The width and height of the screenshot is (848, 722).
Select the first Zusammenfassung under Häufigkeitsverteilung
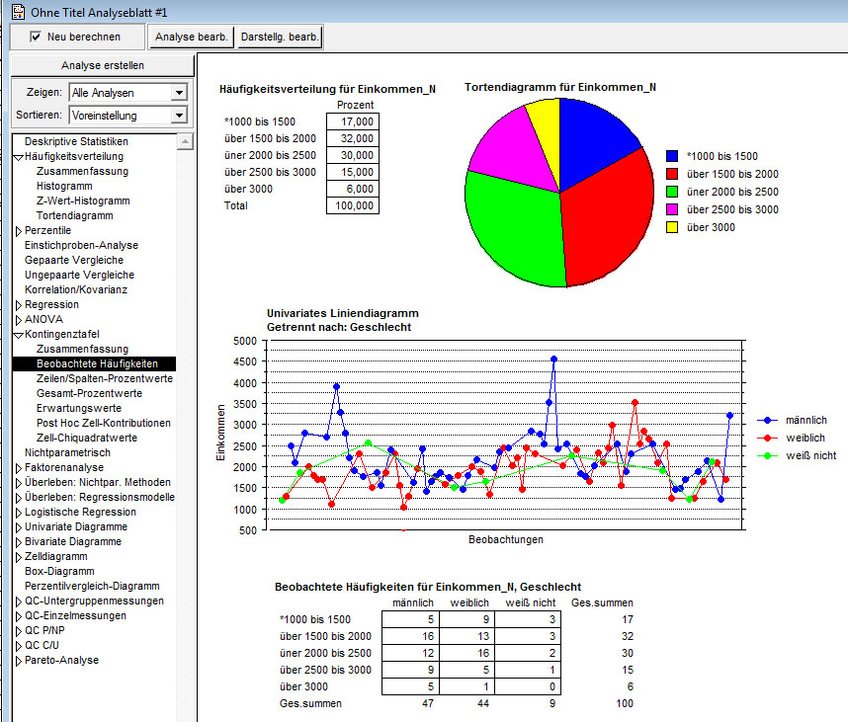pos(82,171)
